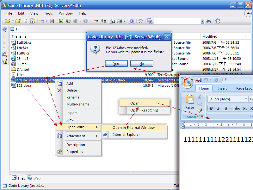Click the green down arrow toolbar icon
Screen dimensions: 253x190
click(x=68, y=21)
